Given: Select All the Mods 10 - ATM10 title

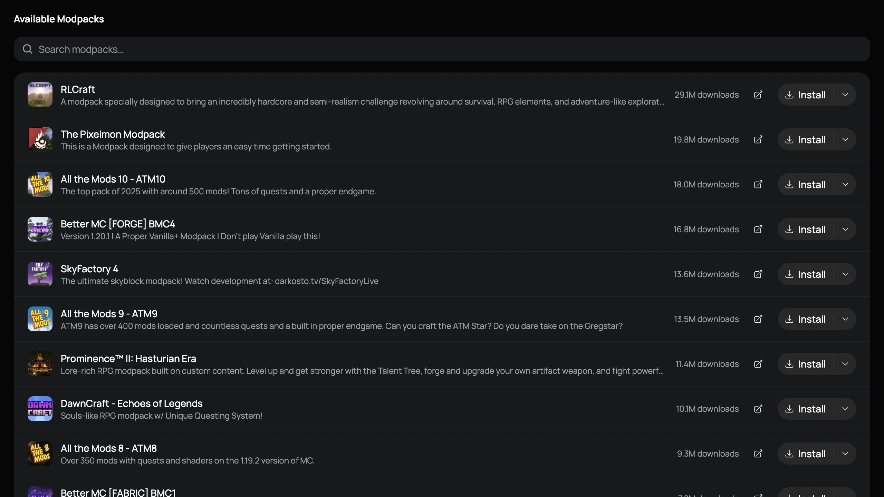Looking at the screenshot, I should tap(113, 179).
